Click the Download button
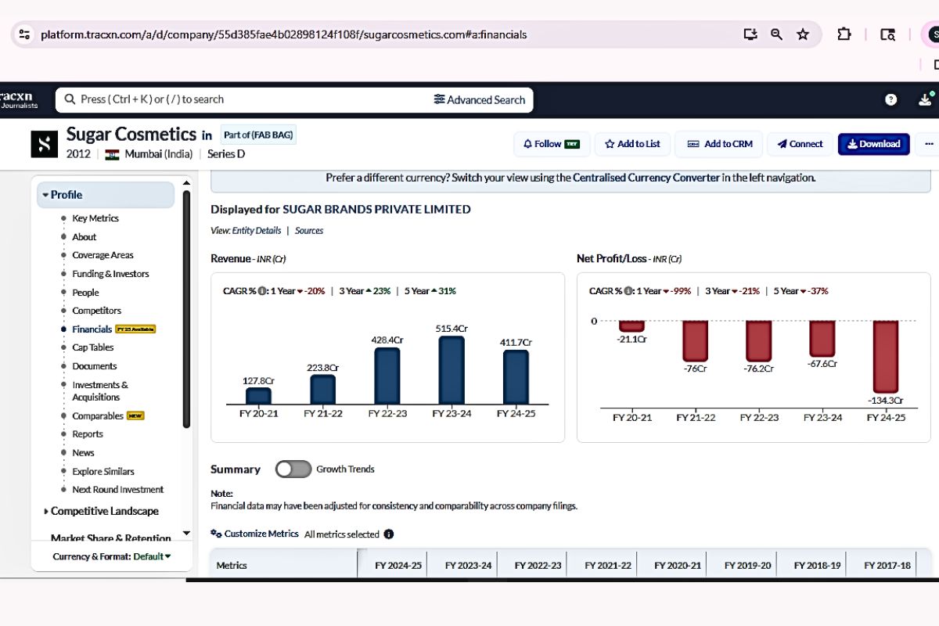 coord(873,144)
